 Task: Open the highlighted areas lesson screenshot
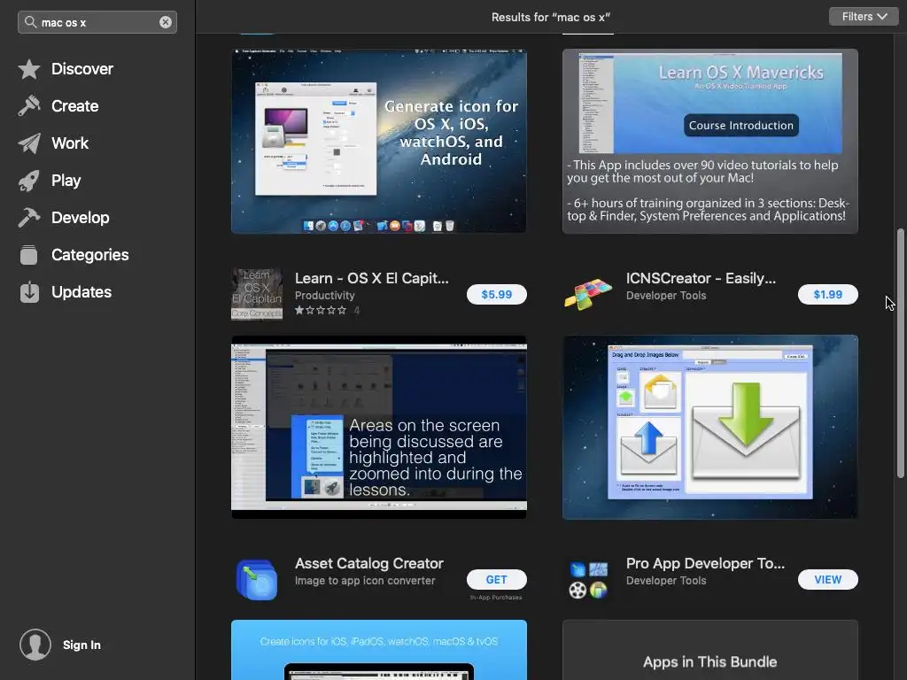click(x=379, y=427)
